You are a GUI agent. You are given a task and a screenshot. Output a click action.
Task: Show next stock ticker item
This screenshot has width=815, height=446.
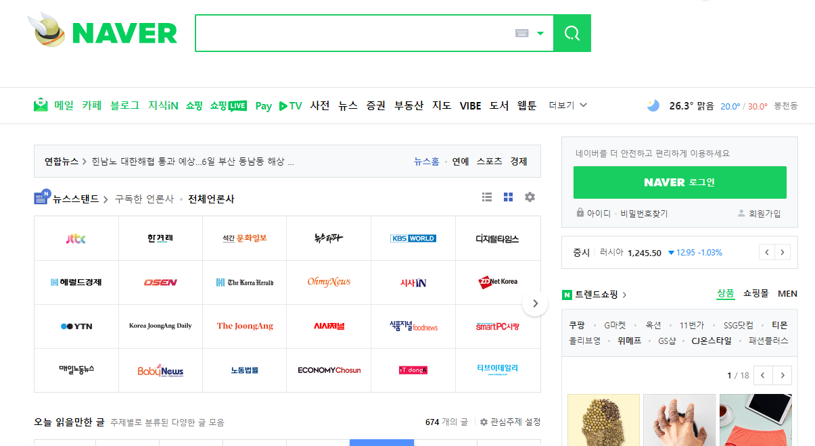783,253
